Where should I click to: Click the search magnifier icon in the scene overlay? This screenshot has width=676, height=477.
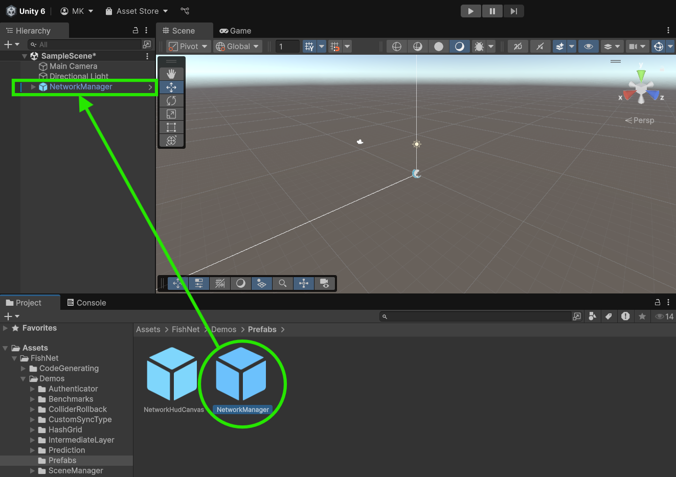click(x=282, y=283)
